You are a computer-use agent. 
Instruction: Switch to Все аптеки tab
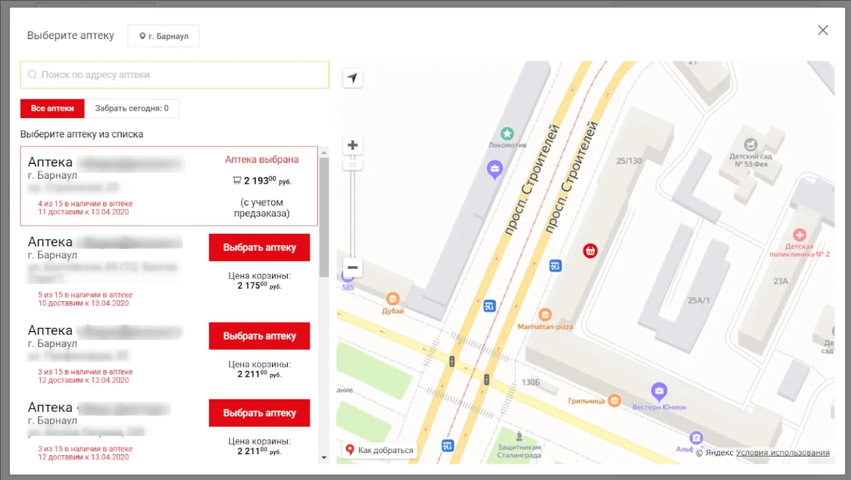(52, 109)
